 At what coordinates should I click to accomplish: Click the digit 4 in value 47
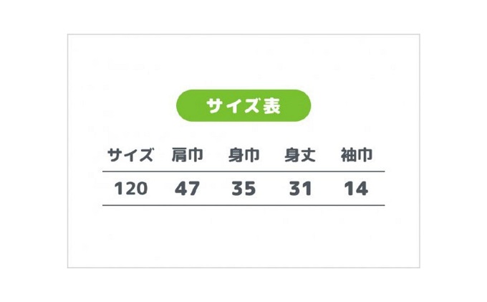(x=180, y=189)
